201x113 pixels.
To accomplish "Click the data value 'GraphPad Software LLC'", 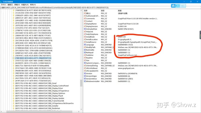I will click(x=127, y=55).
